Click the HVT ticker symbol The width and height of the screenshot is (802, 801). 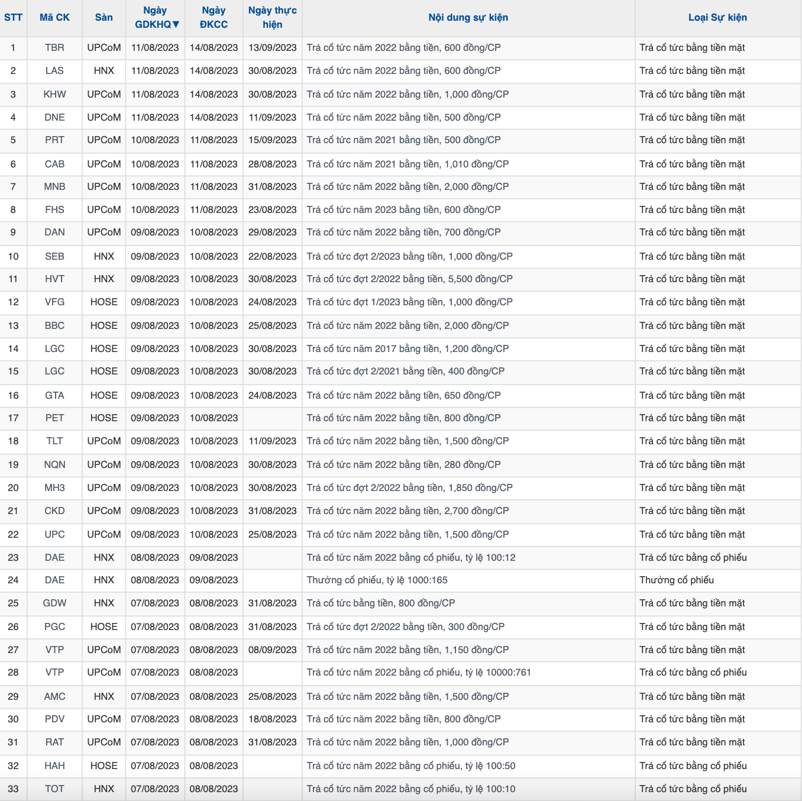coord(54,279)
